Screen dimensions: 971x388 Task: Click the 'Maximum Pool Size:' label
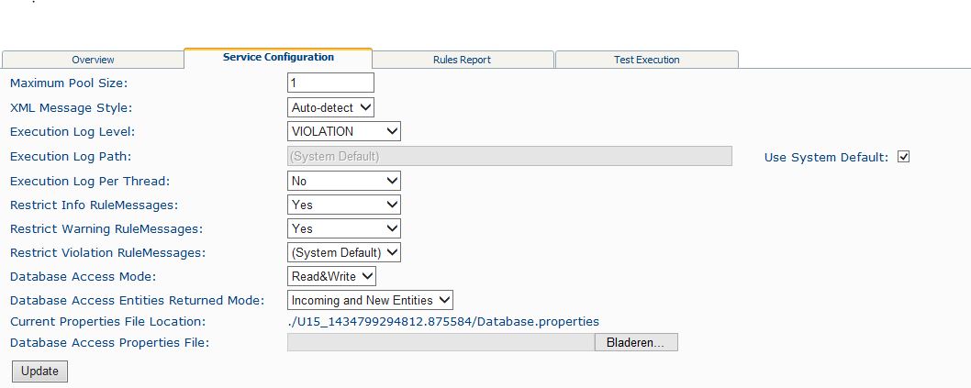tap(69, 83)
